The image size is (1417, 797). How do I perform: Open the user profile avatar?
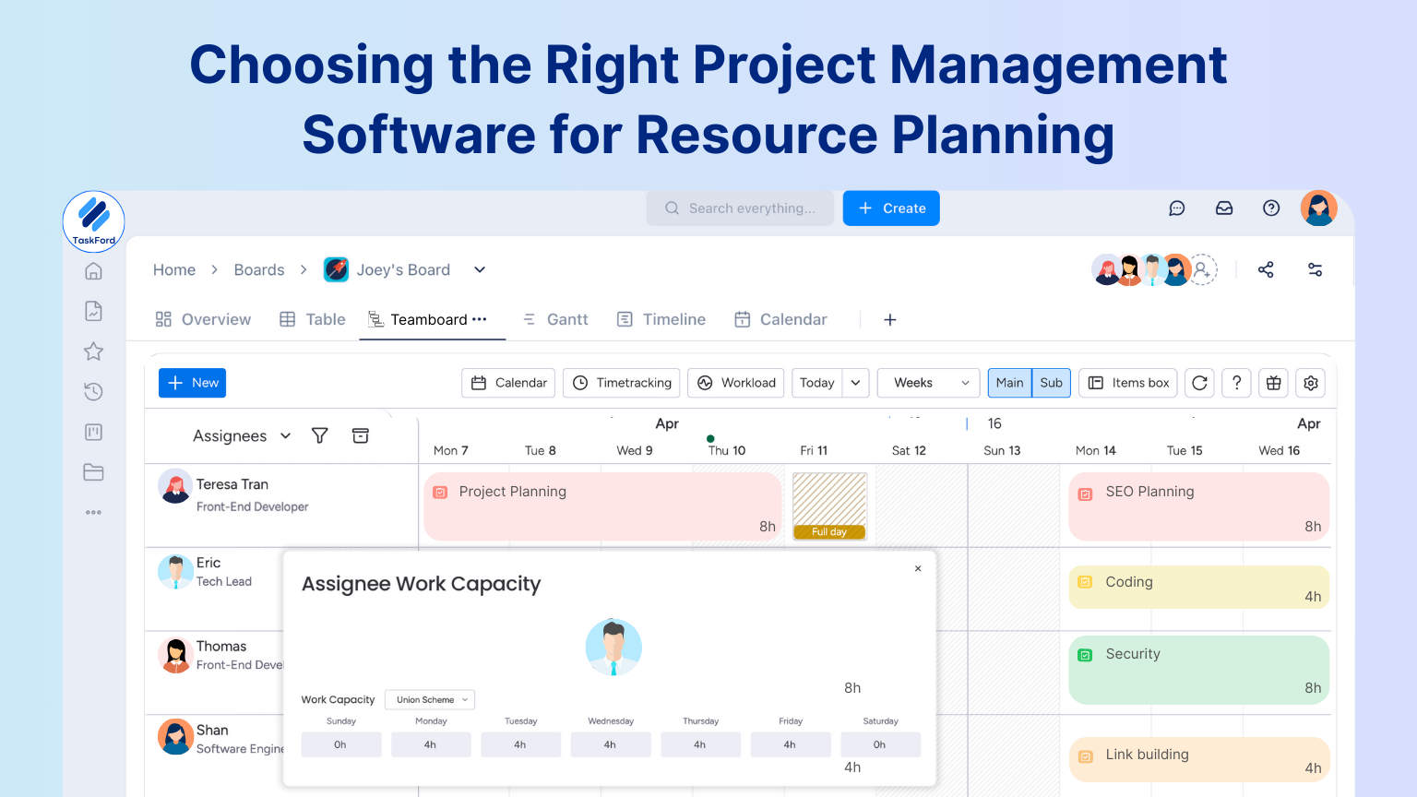pos(1319,208)
